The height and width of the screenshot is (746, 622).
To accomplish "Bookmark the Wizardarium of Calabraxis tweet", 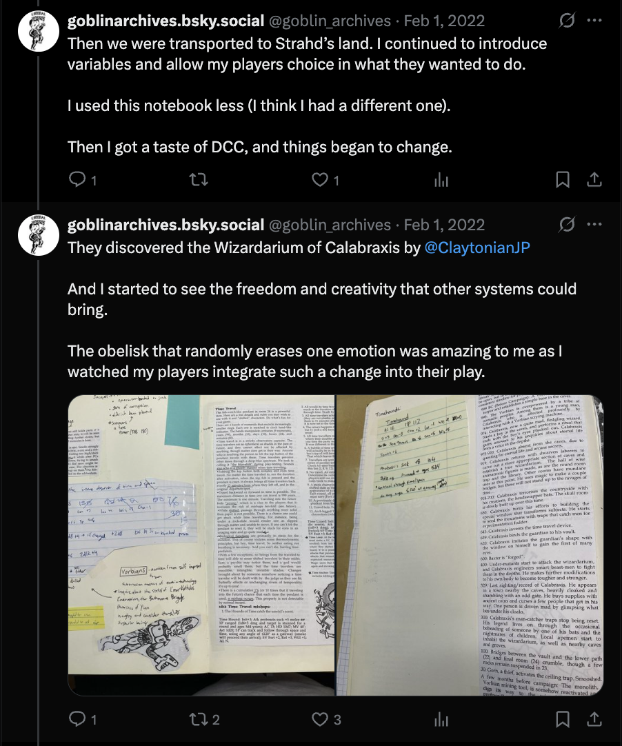I will [563, 719].
